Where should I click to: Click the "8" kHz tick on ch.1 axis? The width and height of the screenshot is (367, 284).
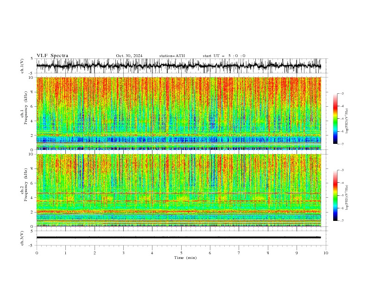pyautogui.click(x=33, y=92)
